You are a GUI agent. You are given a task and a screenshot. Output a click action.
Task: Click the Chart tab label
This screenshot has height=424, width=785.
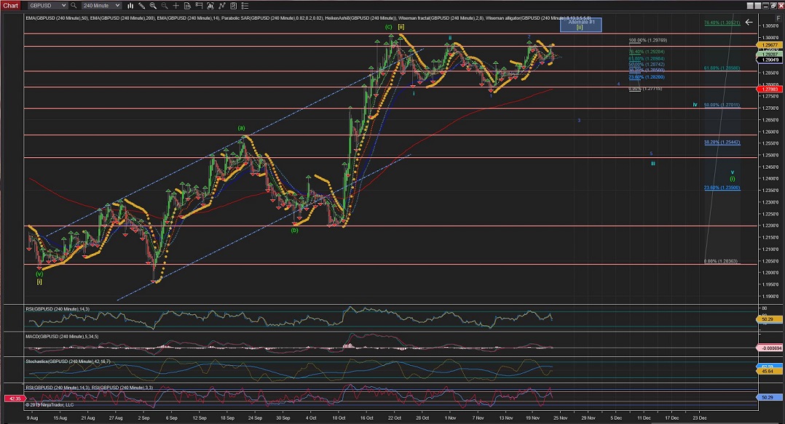(x=10, y=5)
